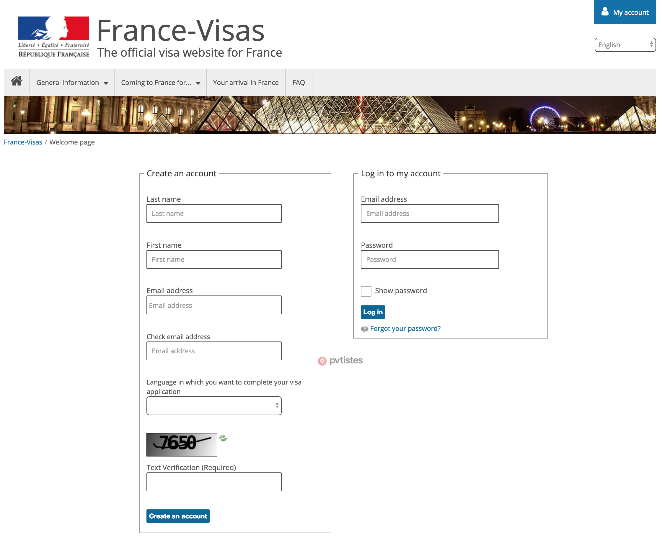This screenshot has height=542, width=662.
Task: Follow the Forgot your password link
Action: point(405,329)
